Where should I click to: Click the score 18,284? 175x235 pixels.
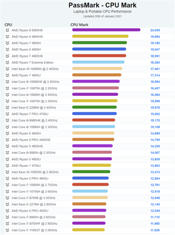155,63
